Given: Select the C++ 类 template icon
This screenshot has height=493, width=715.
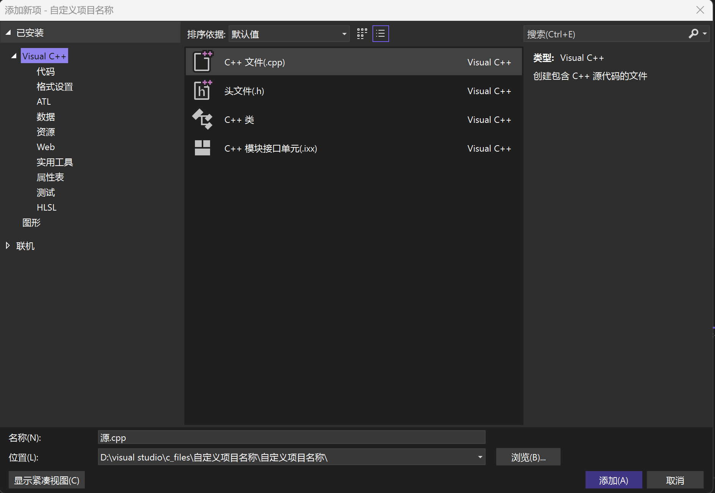Looking at the screenshot, I should click(203, 119).
